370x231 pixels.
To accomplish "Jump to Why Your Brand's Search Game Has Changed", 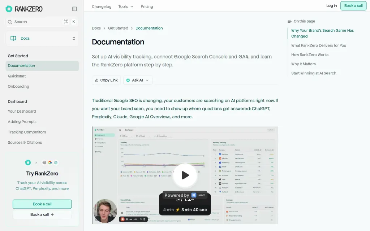I will pyautogui.click(x=322, y=33).
